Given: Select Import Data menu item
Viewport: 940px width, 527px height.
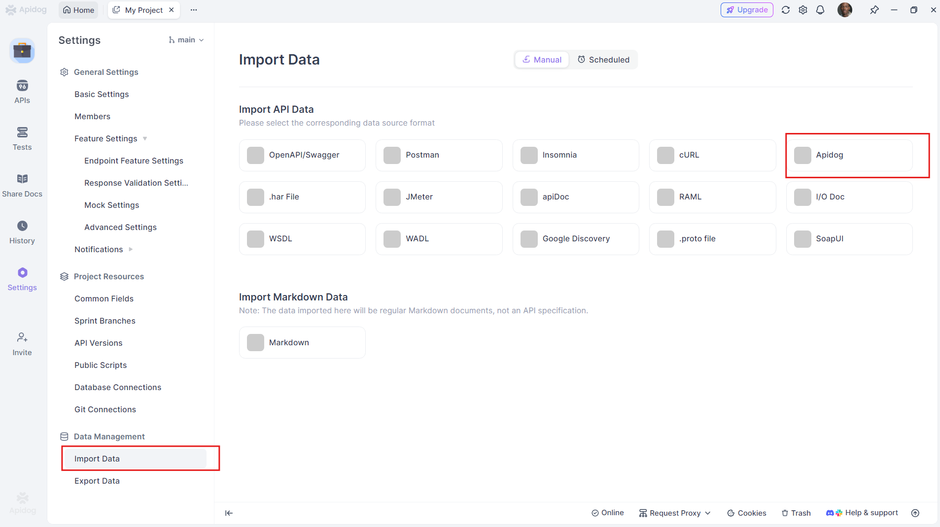Looking at the screenshot, I should click(136, 459).
